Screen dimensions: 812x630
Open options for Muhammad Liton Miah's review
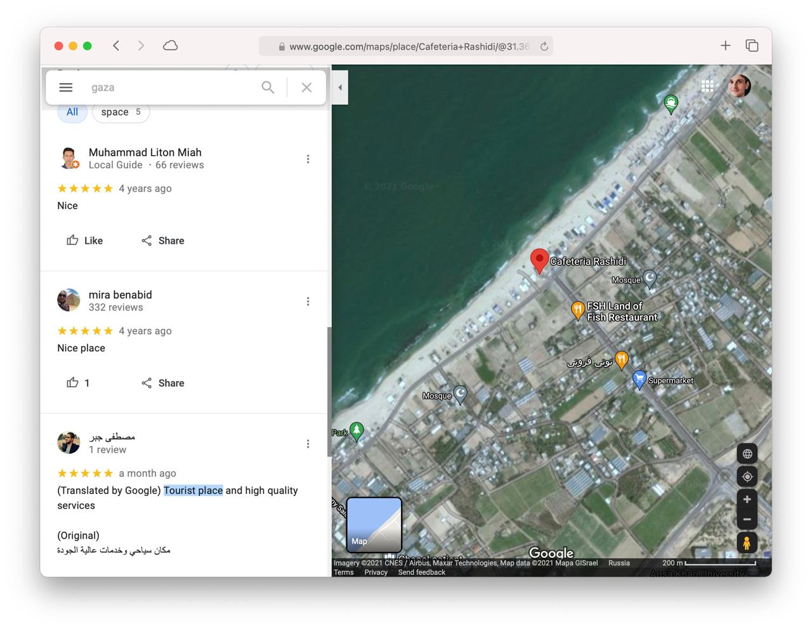[308, 159]
